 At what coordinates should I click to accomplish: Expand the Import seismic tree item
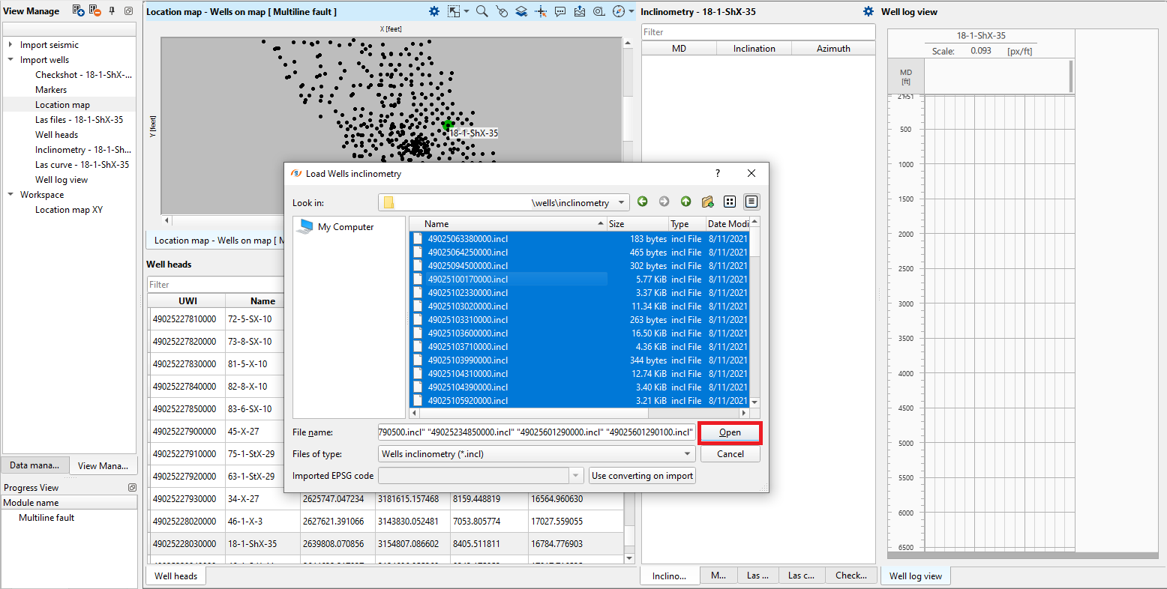(x=10, y=44)
